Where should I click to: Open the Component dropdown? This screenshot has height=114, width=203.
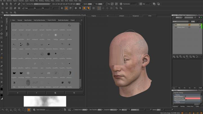click(x=114, y=110)
